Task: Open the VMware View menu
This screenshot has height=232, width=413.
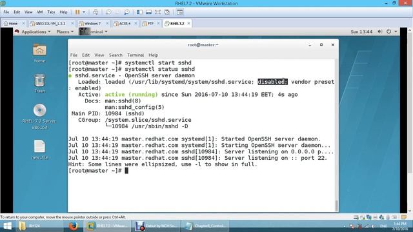Action: (x=28, y=12)
